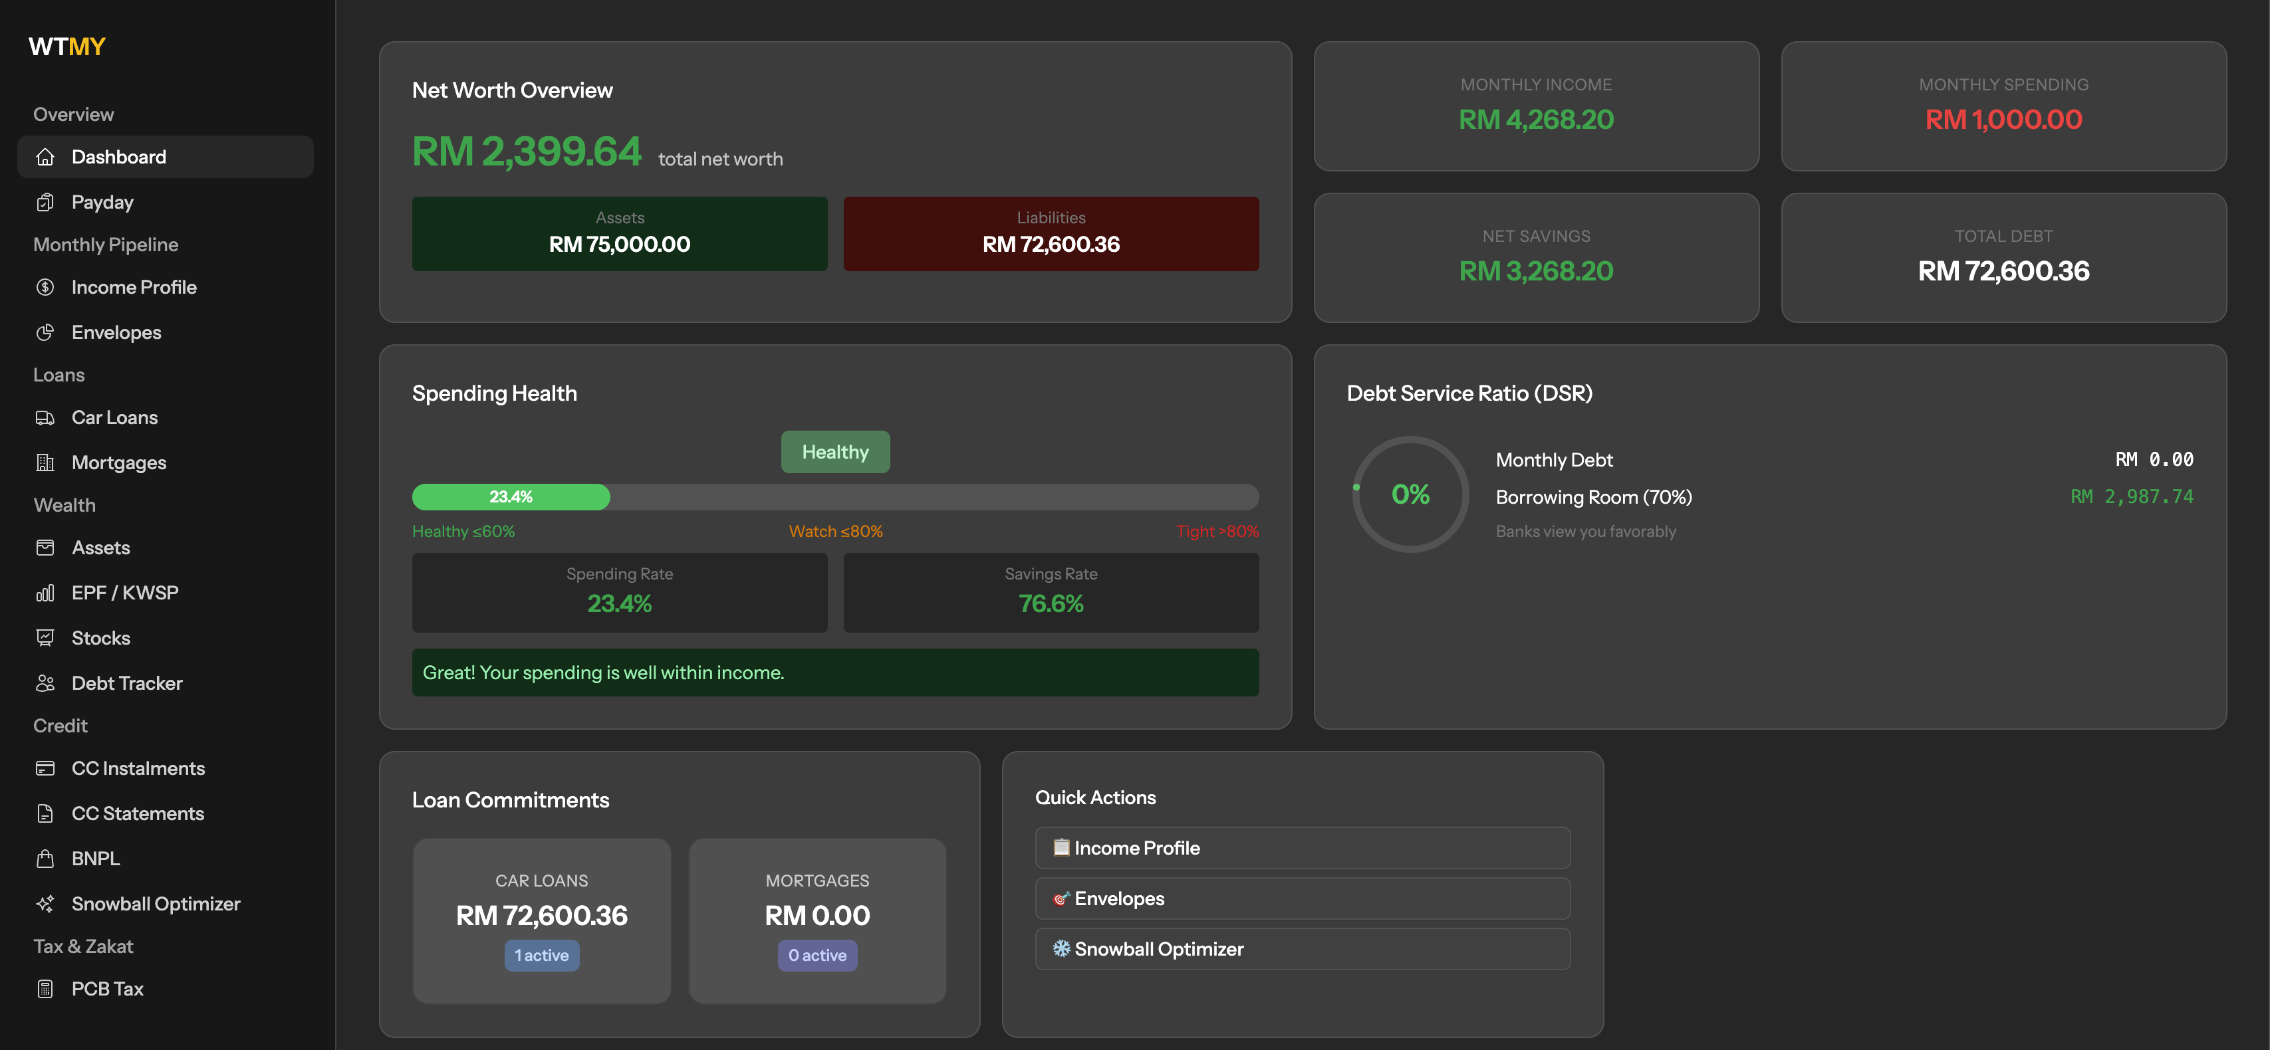Open the Assets page
Image resolution: width=2270 pixels, height=1050 pixels.
click(x=166, y=548)
